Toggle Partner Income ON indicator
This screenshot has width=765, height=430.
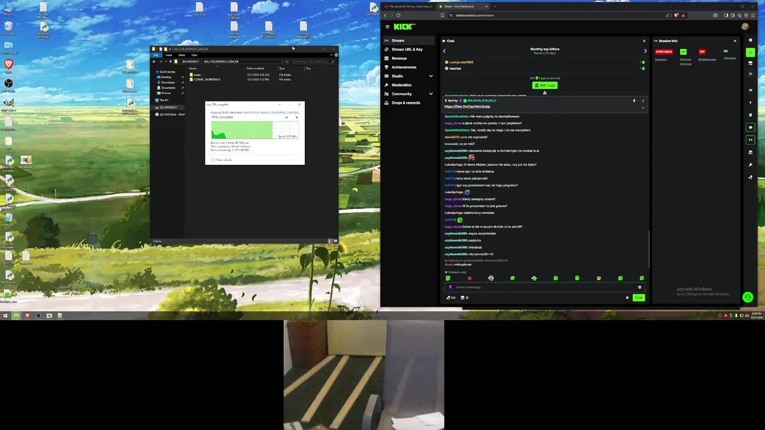[683, 52]
